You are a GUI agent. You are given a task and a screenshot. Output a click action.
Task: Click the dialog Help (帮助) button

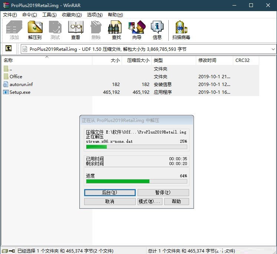click(x=177, y=201)
